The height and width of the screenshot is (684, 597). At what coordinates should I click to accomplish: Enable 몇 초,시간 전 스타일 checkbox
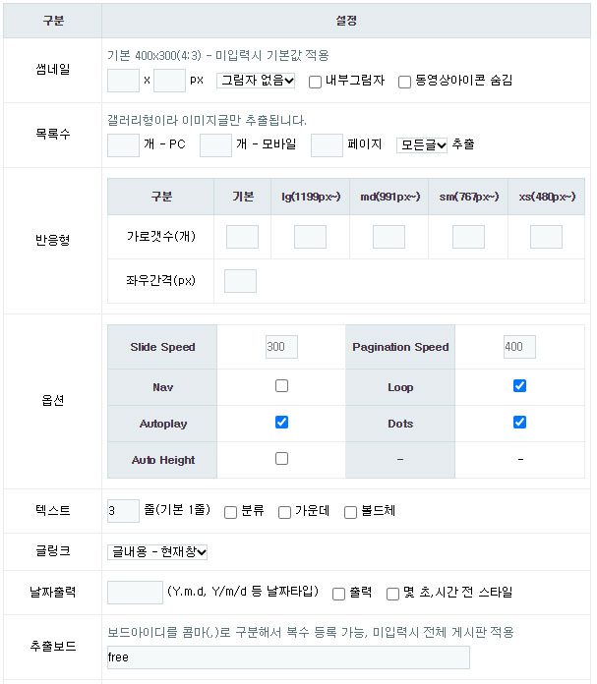click(393, 593)
